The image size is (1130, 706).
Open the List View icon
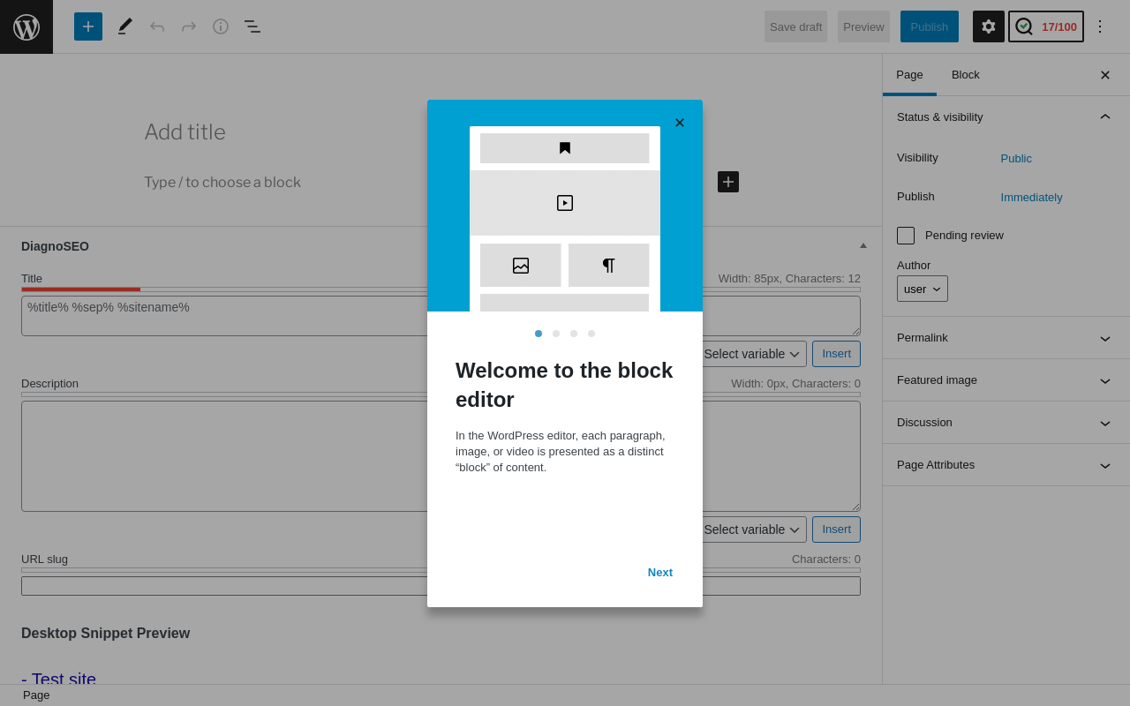(x=252, y=26)
